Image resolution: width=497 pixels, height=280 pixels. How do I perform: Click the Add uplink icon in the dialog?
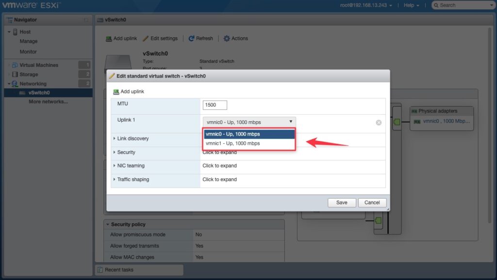coord(116,92)
